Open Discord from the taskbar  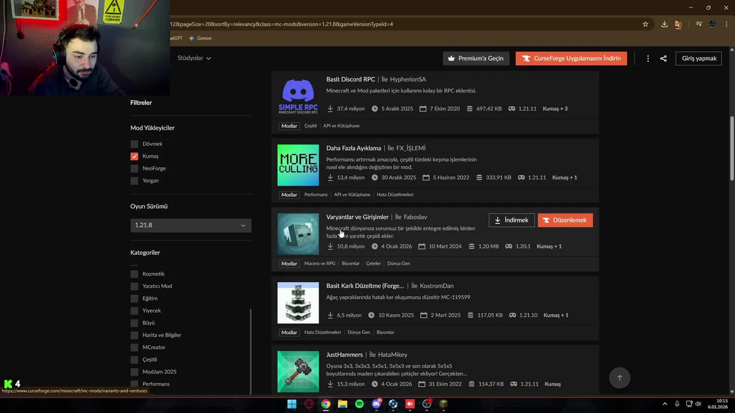point(376,404)
